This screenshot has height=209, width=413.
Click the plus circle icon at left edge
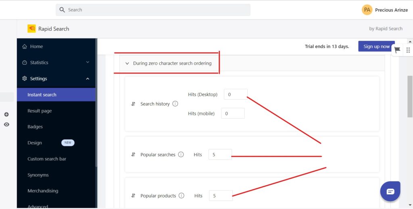[6, 115]
